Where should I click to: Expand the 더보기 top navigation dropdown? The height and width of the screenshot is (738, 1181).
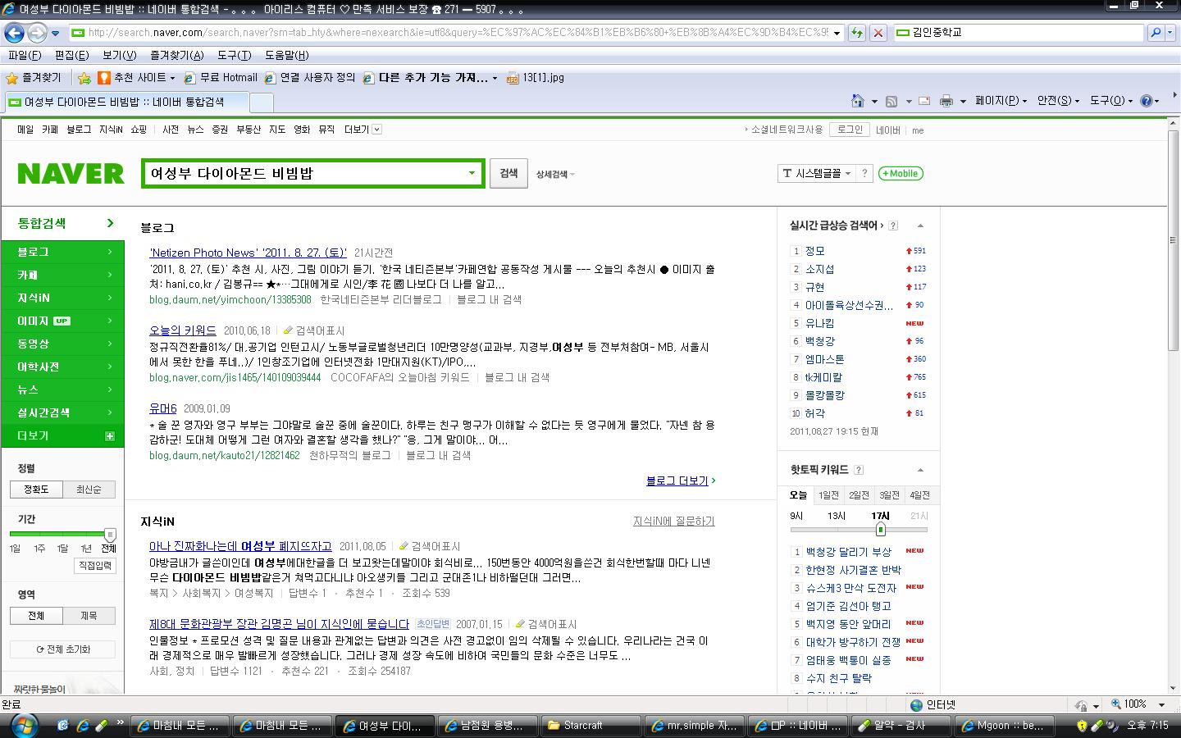click(362, 130)
